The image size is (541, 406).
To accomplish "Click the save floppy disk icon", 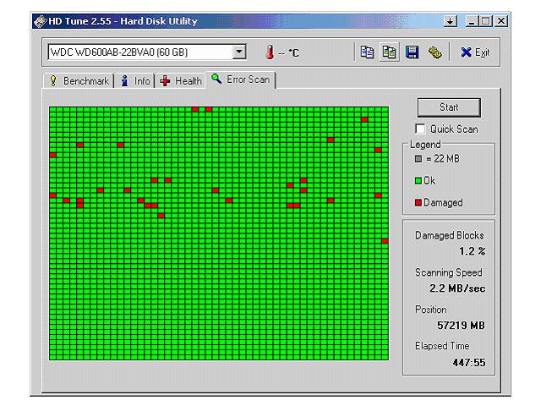I will tap(413, 52).
